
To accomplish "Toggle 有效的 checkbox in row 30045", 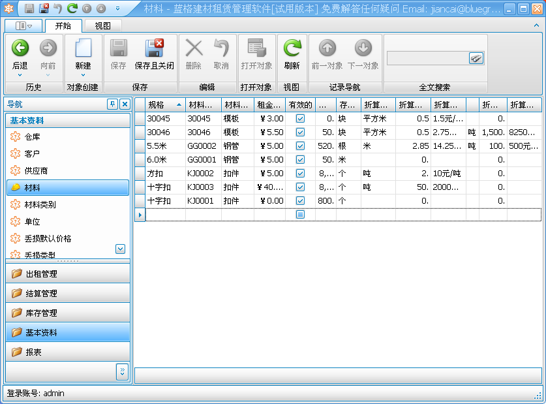I will [x=300, y=119].
